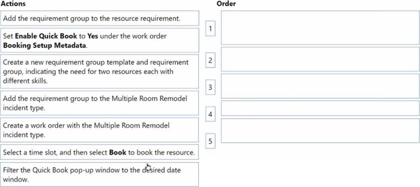Click the number 1 order button

point(210,28)
